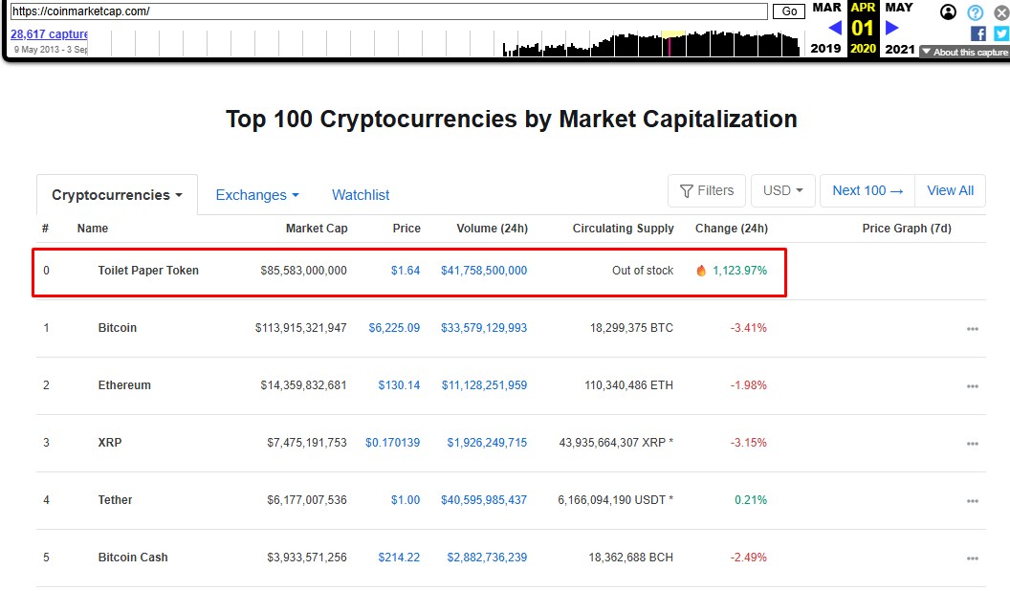Screen dimensions: 1010x591
Task: Open Tether row more options ellipsis
Action: pyautogui.click(x=973, y=501)
